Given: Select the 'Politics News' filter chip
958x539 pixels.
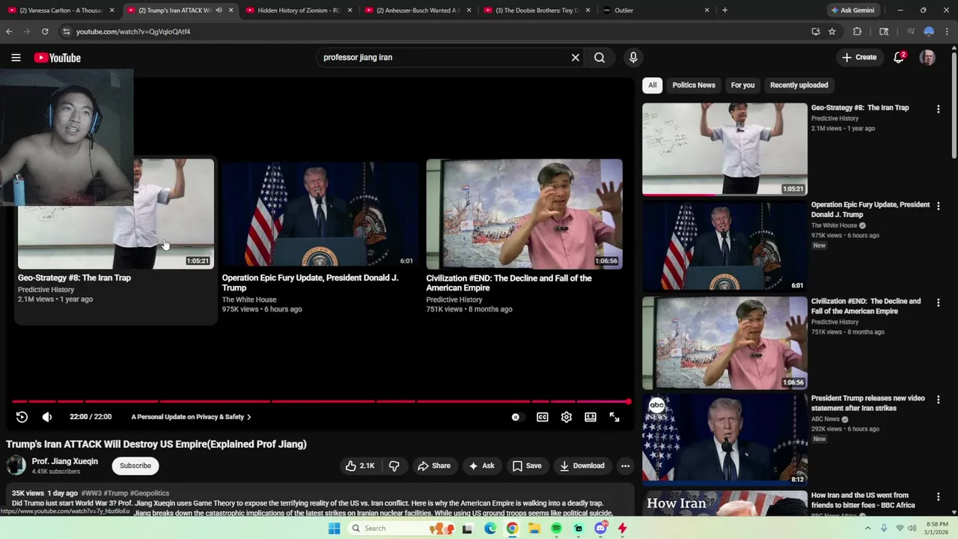Looking at the screenshot, I should (694, 85).
